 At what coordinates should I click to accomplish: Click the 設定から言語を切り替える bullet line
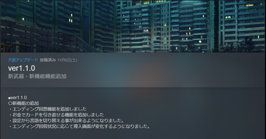pyautogui.click(x=66, y=121)
